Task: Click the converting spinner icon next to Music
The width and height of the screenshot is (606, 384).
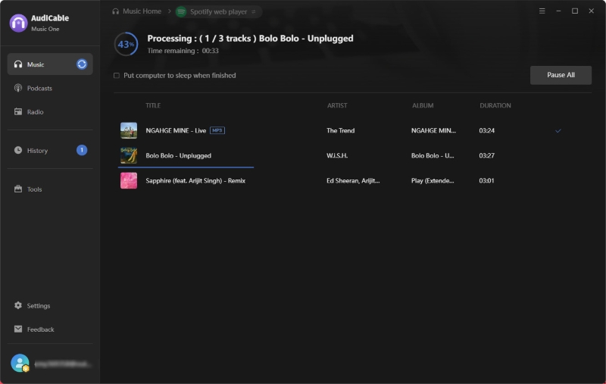Action: click(82, 64)
